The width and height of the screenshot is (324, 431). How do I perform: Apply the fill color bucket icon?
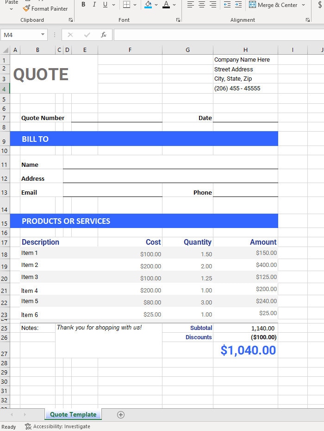pyautogui.click(x=148, y=5)
